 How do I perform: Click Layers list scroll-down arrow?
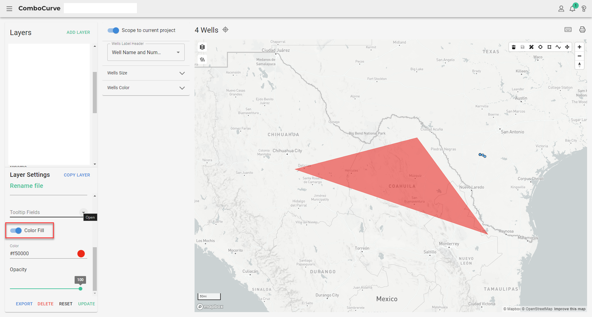click(x=95, y=164)
